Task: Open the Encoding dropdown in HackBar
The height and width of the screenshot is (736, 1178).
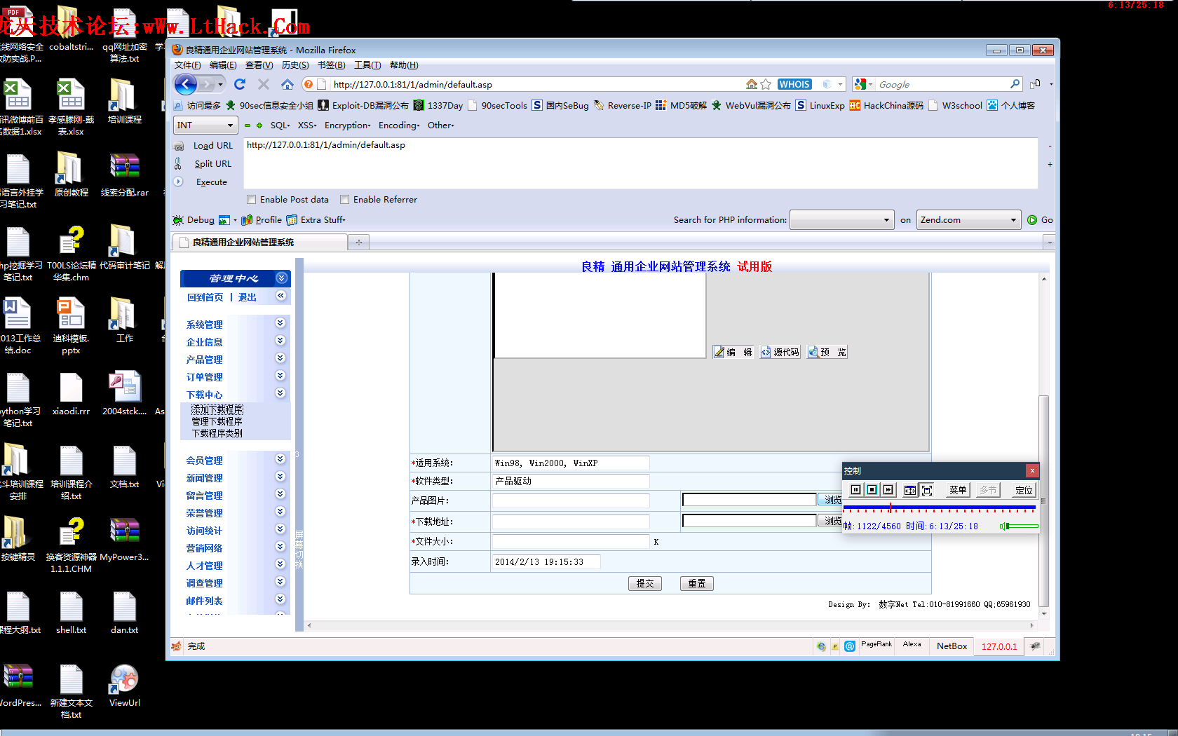Action: [399, 125]
